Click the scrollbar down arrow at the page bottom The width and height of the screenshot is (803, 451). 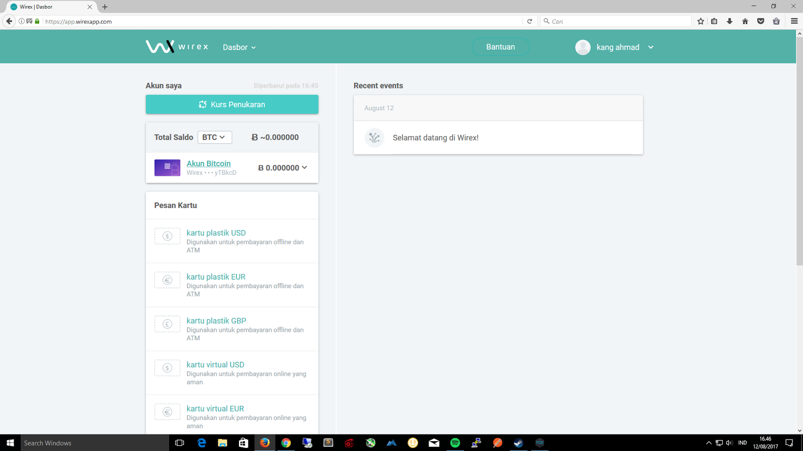(x=799, y=430)
